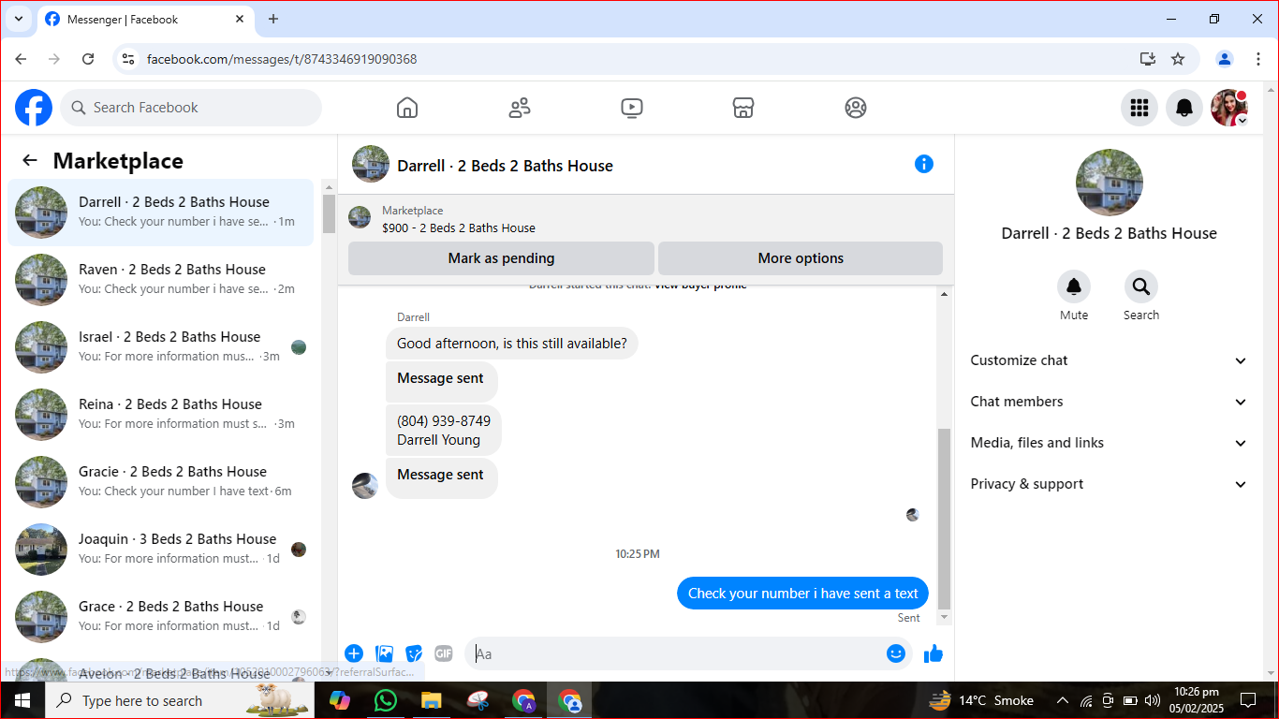
Task: Choose a sticker from the sticker icon
Action: point(414,653)
